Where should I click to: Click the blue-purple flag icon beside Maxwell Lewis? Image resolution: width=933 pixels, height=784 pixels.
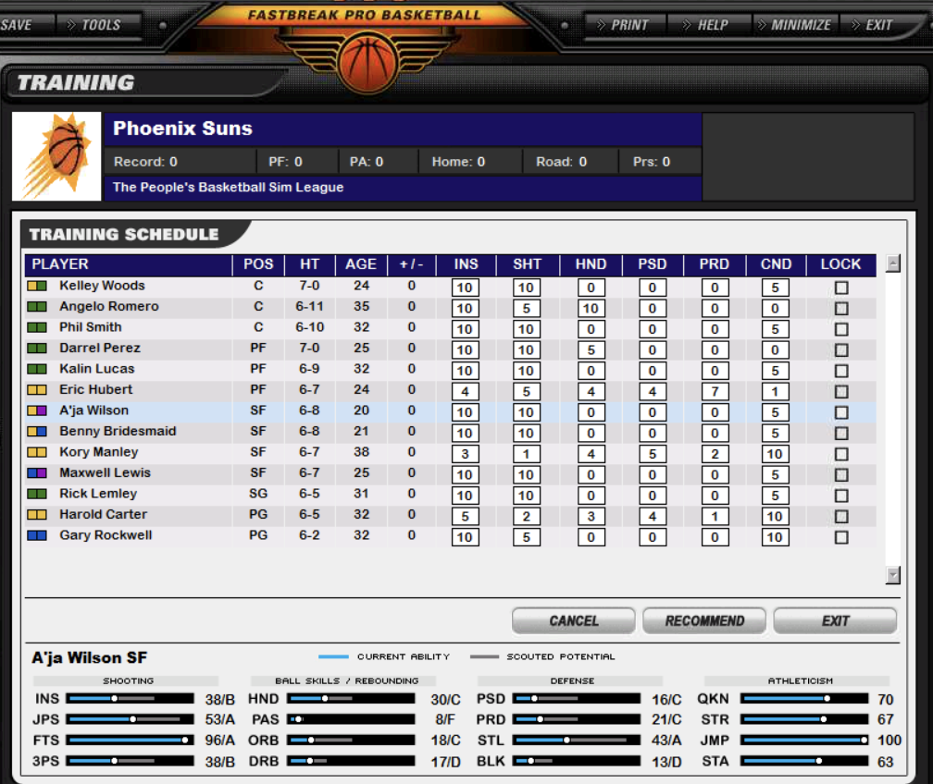click(37, 473)
